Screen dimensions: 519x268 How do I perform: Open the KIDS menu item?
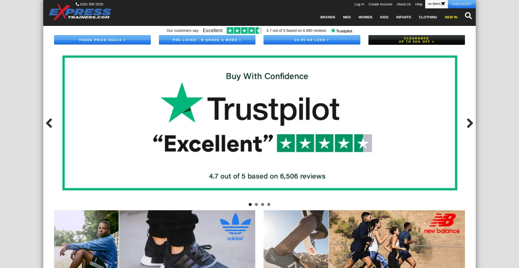[x=384, y=17]
